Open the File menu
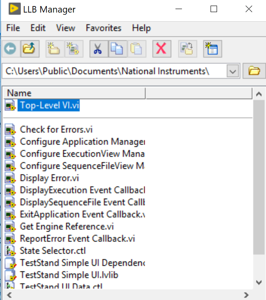 (13, 28)
